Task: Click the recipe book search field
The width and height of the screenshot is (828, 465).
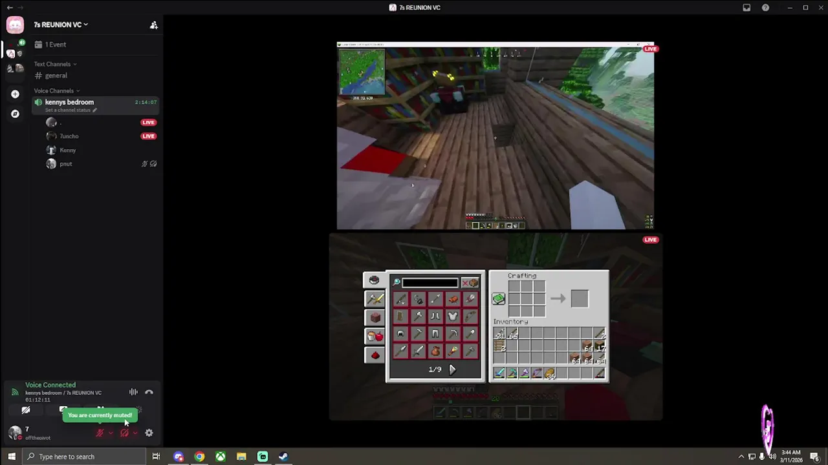Action: point(430,283)
